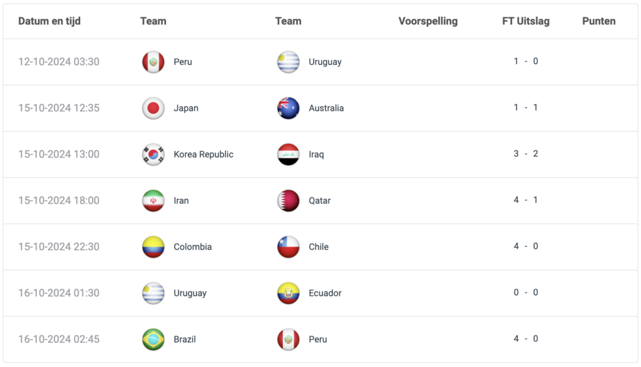This screenshot has height=367, width=641.
Task: Select the Colombia flag icon
Action: pyautogui.click(x=153, y=246)
